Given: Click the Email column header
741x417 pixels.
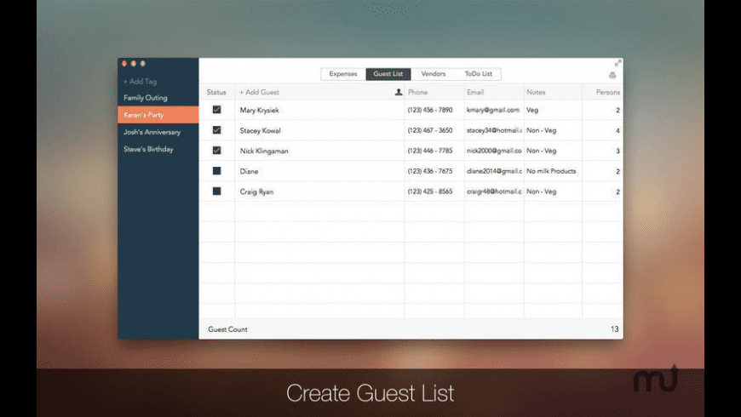Looking at the screenshot, I should (x=475, y=92).
